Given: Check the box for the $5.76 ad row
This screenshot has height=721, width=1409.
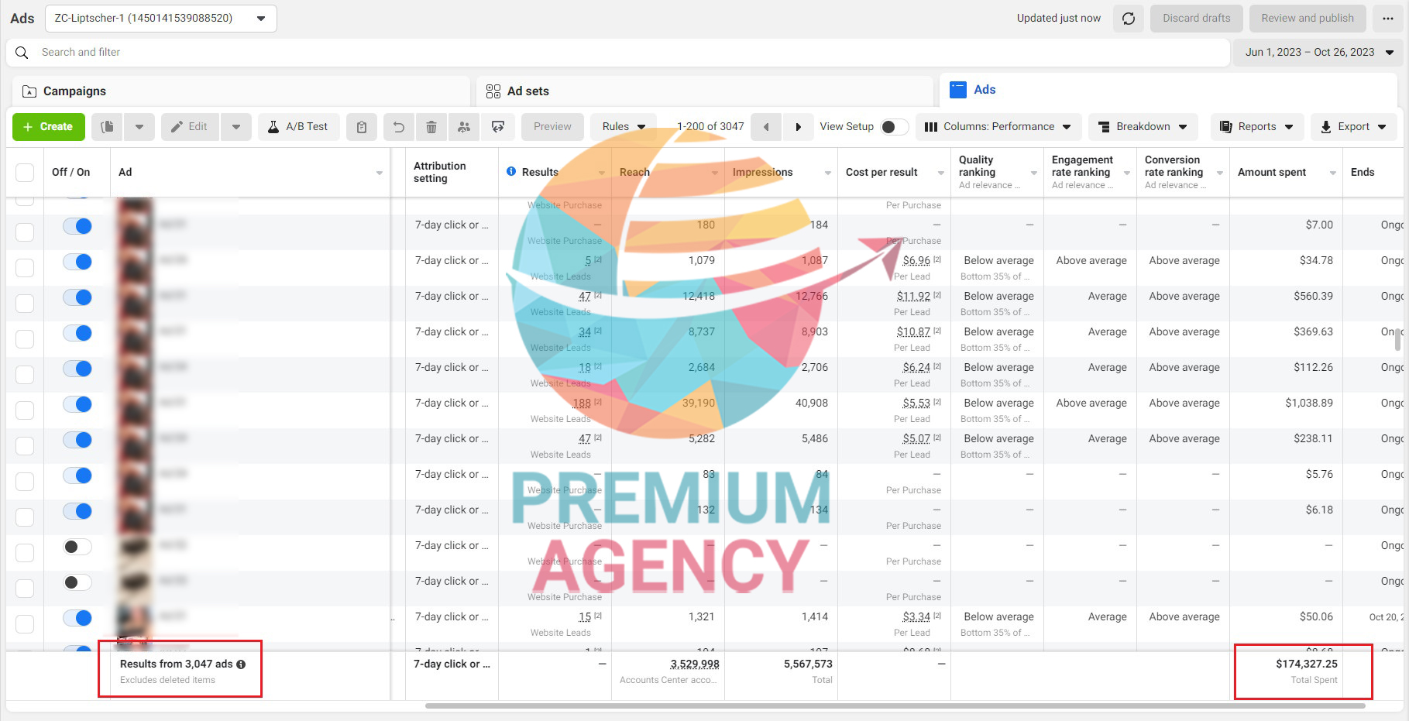Looking at the screenshot, I should pos(25,482).
